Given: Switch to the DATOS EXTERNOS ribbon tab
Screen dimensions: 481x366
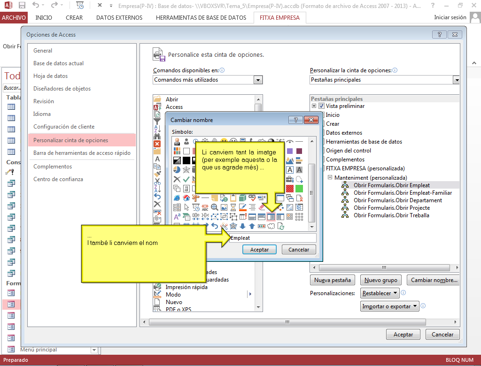Looking at the screenshot, I should [x=119, y=18].
